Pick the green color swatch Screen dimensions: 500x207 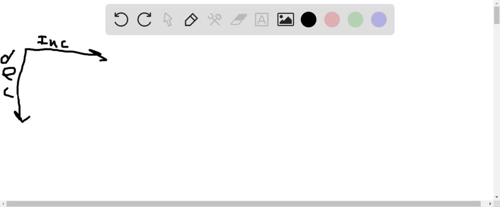coord(355,20)
